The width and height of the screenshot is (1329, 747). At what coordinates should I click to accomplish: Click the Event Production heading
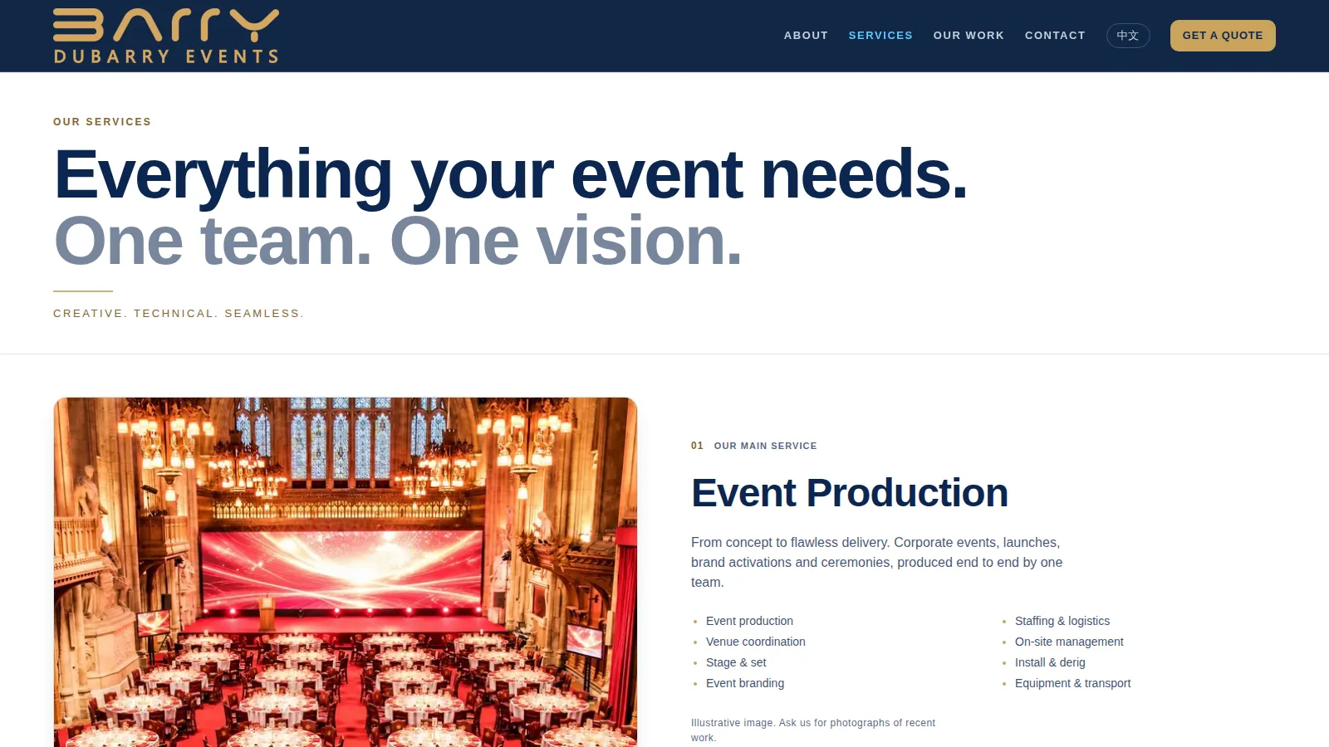pos(850,492)
